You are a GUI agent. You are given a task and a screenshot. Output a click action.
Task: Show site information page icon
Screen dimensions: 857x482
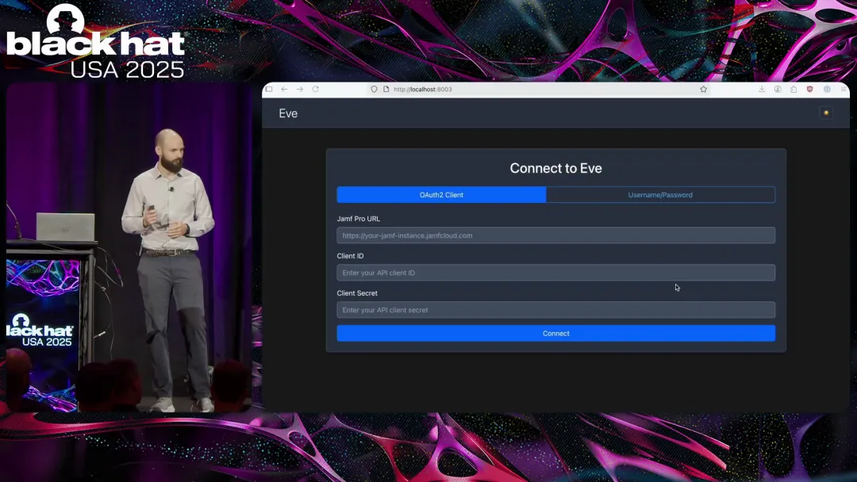pyautogui.click(x=386, y=89)
